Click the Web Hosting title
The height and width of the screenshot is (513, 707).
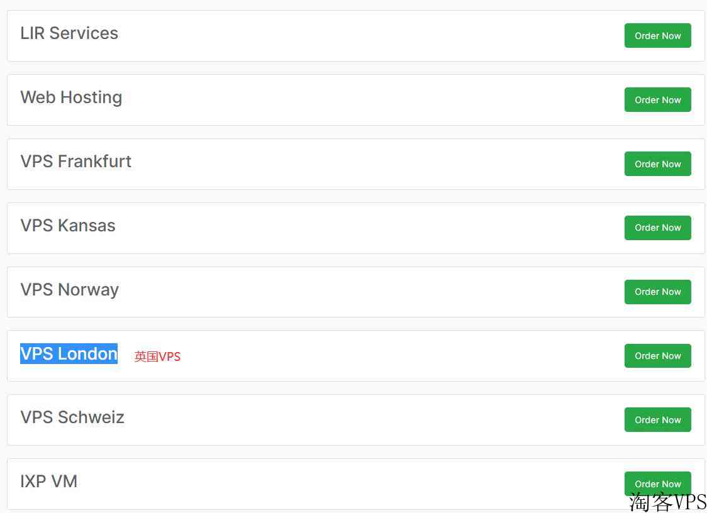pos(71,97)
